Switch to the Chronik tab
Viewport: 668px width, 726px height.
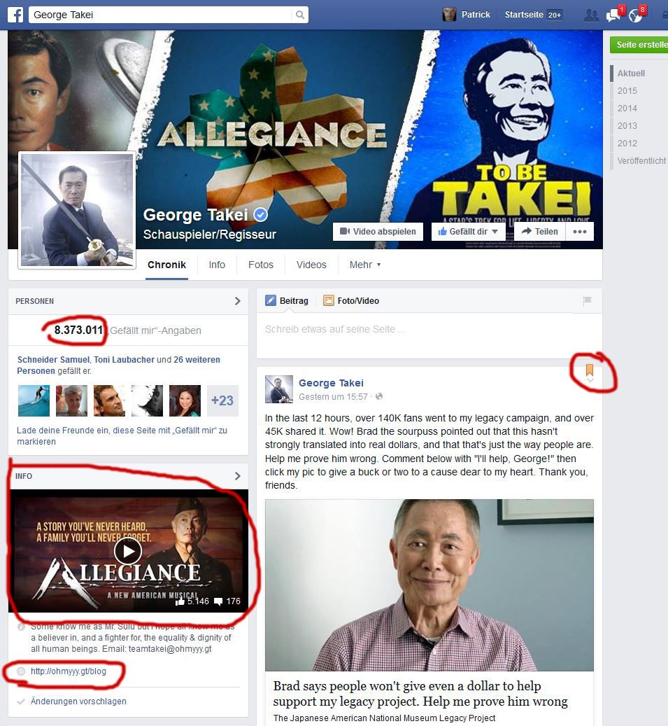click(x=166, y=265)
